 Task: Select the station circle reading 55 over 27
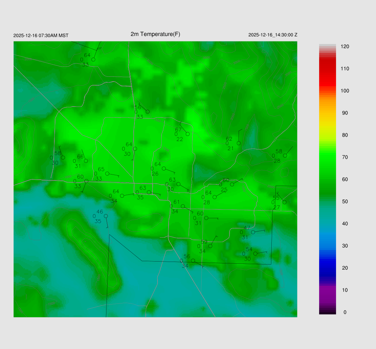click(285, 202)
